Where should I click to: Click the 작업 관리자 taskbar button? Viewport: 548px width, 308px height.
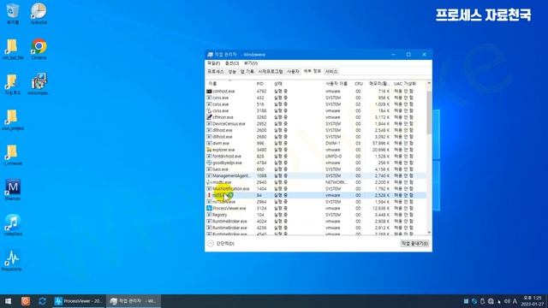(x=134, y=301)
